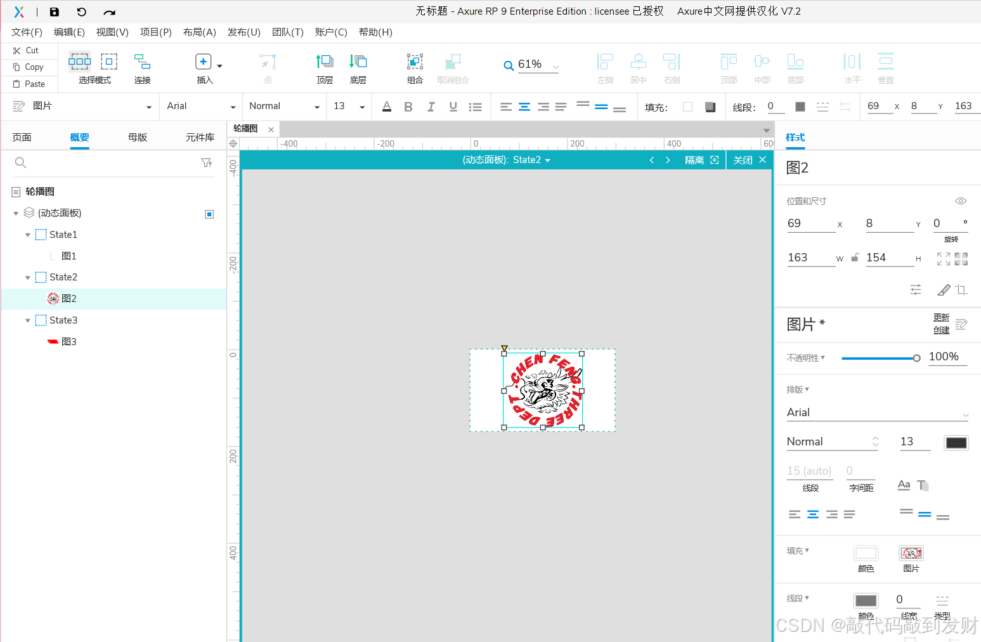Align text right in format toolbar
The width and height of the screenshot is (981, 642).
pos(543,107)
